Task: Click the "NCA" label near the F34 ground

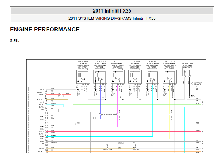Action: pyautogui.click(x=193, y=96)
